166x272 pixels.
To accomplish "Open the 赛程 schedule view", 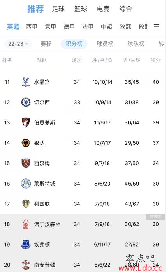I will click(46, 44).
